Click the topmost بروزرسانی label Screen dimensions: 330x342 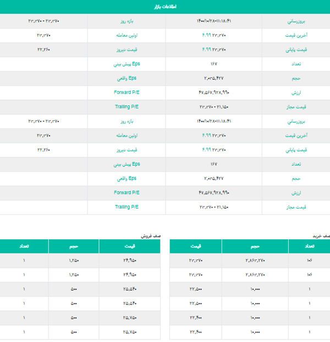296,21
